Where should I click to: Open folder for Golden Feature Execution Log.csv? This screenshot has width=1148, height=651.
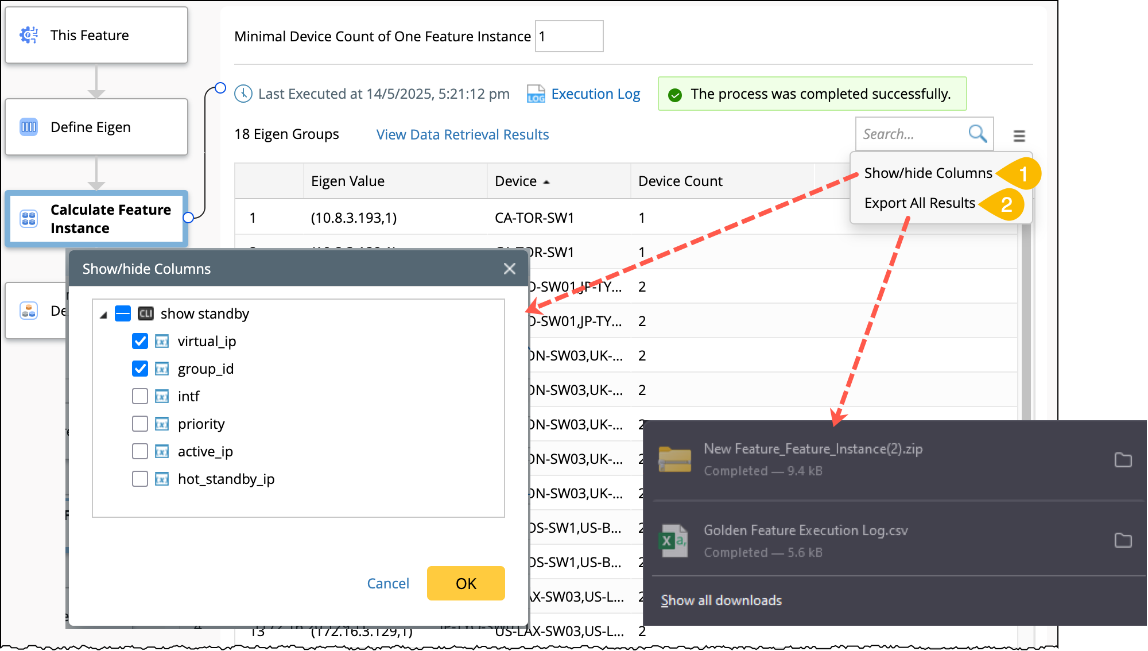[1122, 540]
